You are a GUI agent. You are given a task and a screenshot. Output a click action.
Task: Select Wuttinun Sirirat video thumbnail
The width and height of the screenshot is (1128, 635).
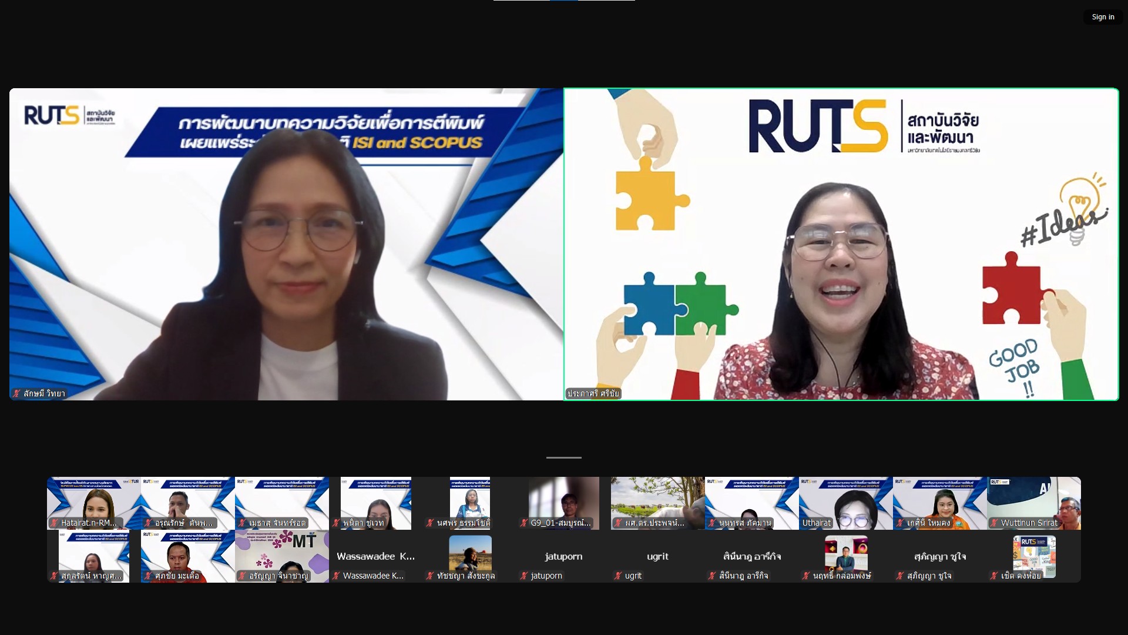[x=1034, y=503]
